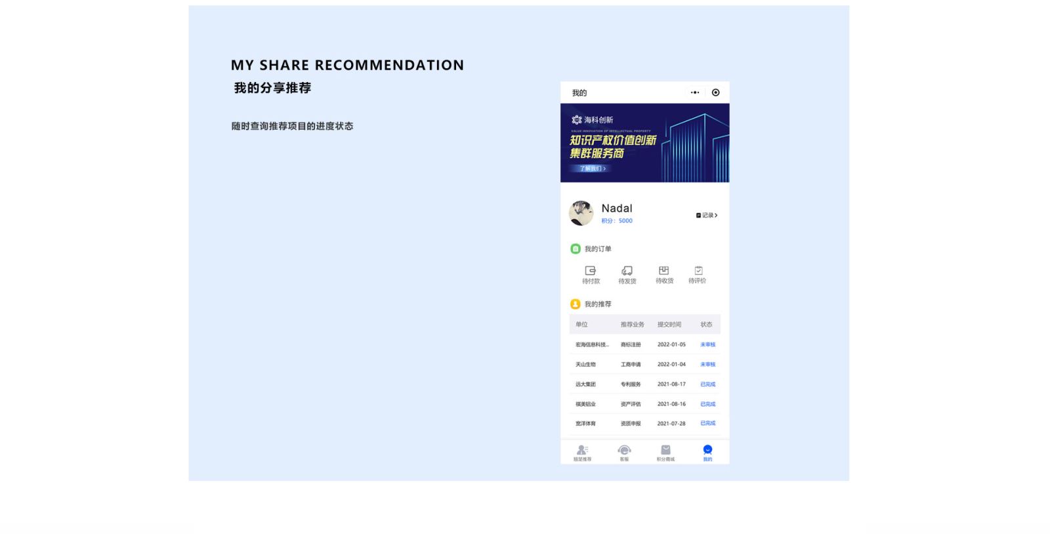The height and width of the screenshot is (534, 1050).
Task: Switch to the 客服 customer service tab
Action: [624, 453]
